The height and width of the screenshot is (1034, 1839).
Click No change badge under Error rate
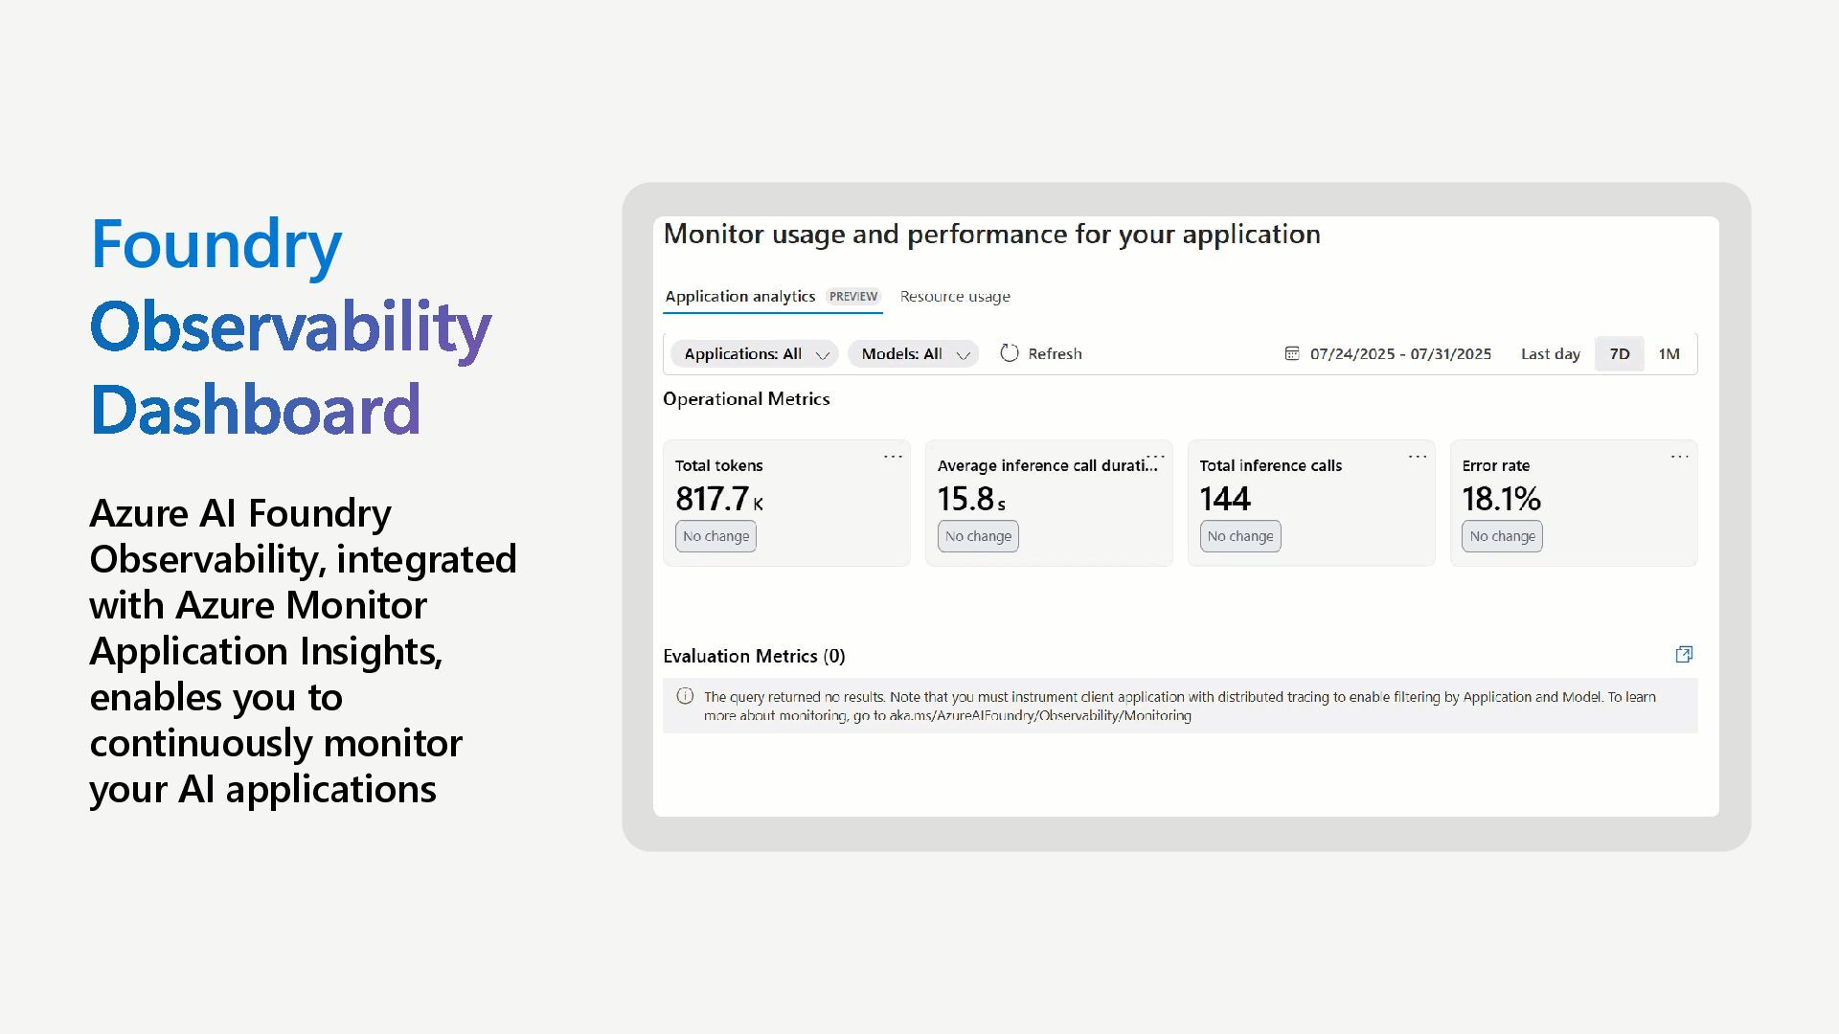(x=1502, y=536)
